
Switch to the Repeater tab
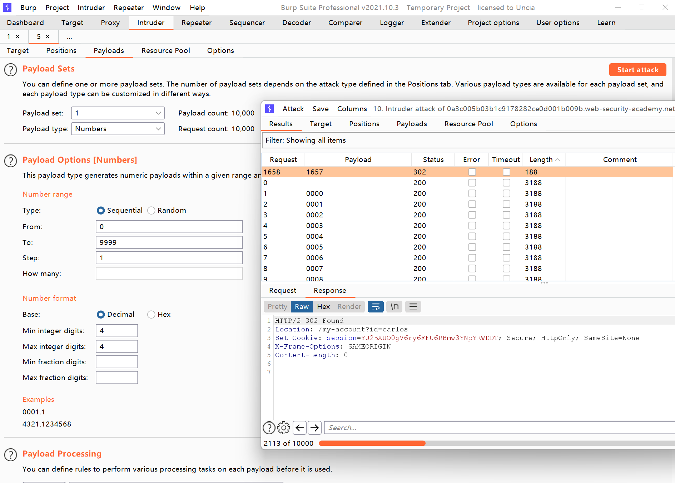coord(197,23)
